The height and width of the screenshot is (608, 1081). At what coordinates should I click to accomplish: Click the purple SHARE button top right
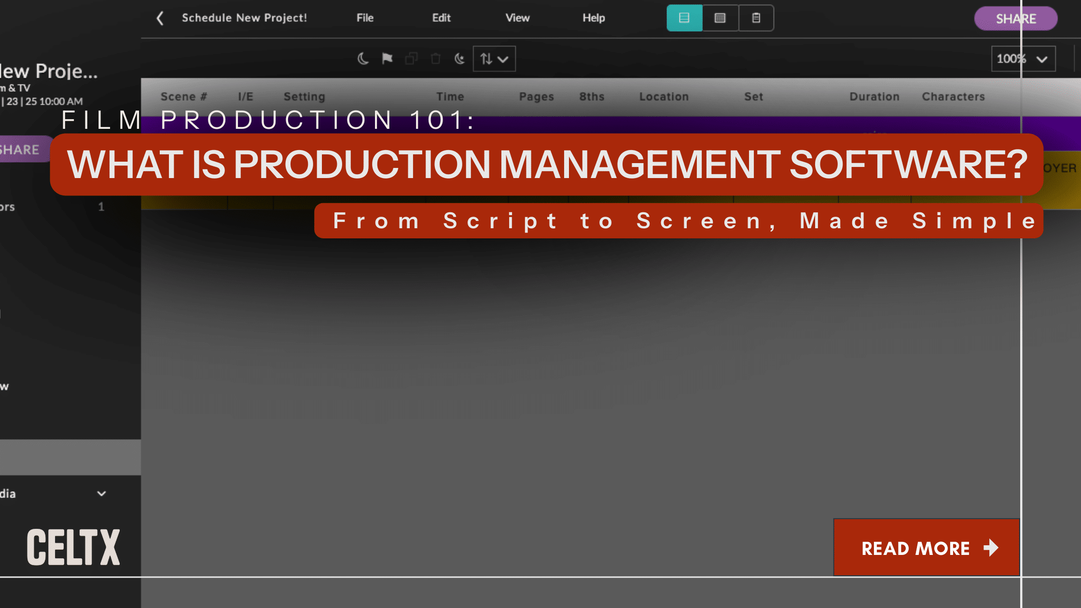pos(1015,19)
